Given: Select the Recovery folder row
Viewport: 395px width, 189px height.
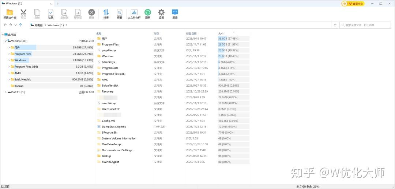Looking at the screenshot, I should [x=173, y=91].
